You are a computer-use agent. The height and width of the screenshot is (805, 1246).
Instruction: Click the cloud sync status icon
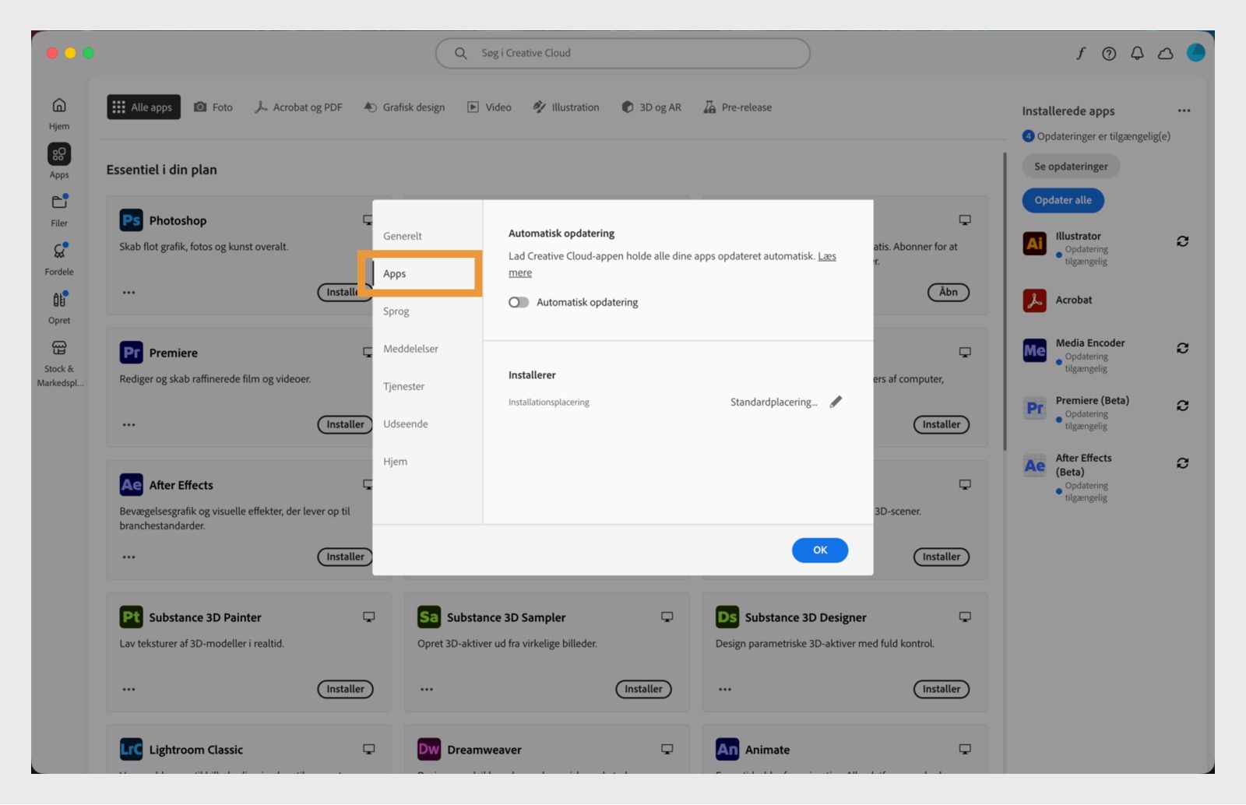1166,53
